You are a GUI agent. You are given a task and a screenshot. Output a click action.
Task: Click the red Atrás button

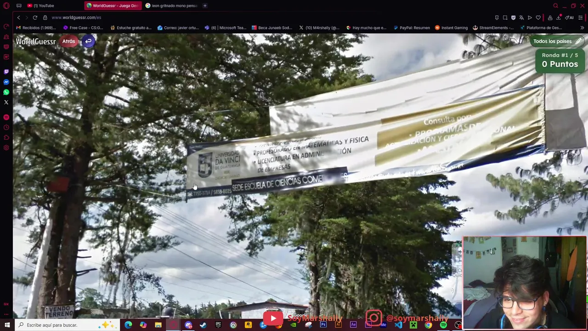pyautogui.click(x=69, y=41)
